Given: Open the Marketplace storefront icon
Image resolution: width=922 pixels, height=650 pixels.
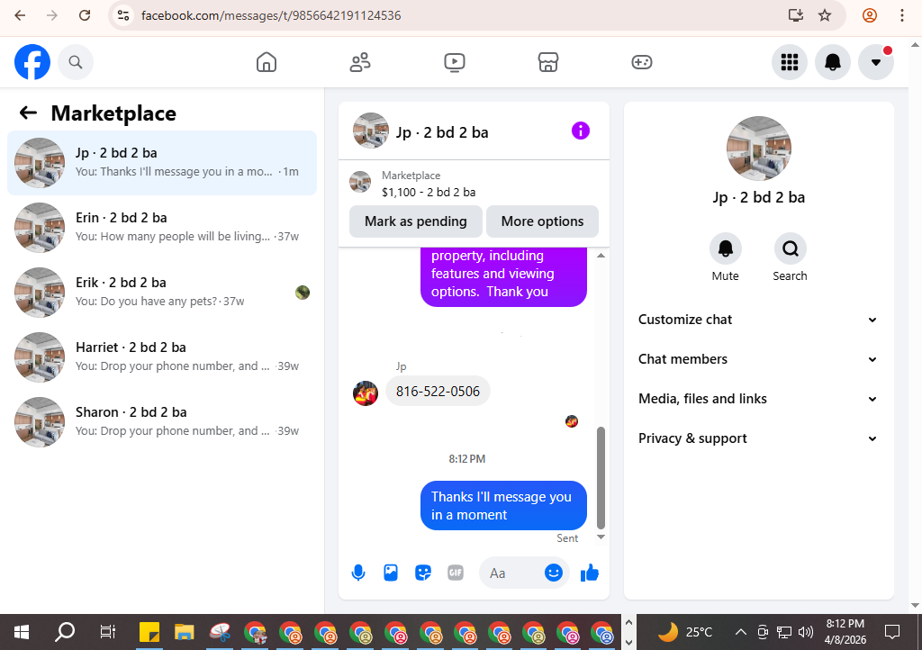Looking at the screenshot, I should [548, 62].
